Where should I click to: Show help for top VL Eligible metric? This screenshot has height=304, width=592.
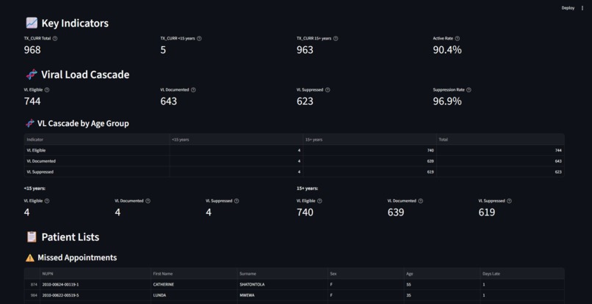click(x=47, y=89)
